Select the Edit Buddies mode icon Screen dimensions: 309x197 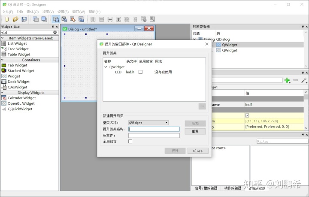click(x=73, y=19)
